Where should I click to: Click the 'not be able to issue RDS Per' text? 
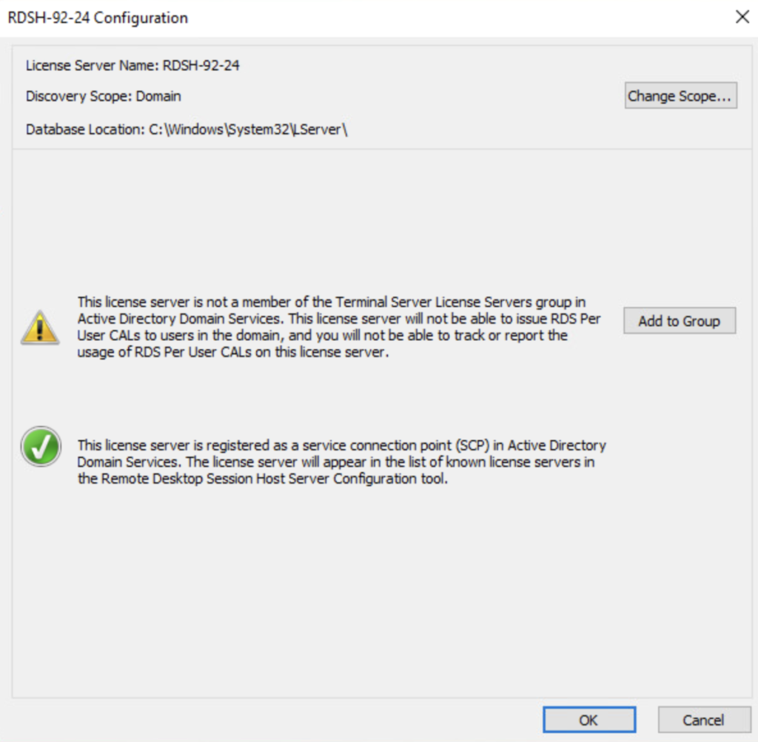coord(517,319)
